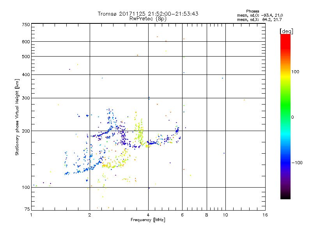Click the y-axis tick label '750'
The image size is (312, 234).
26,25
